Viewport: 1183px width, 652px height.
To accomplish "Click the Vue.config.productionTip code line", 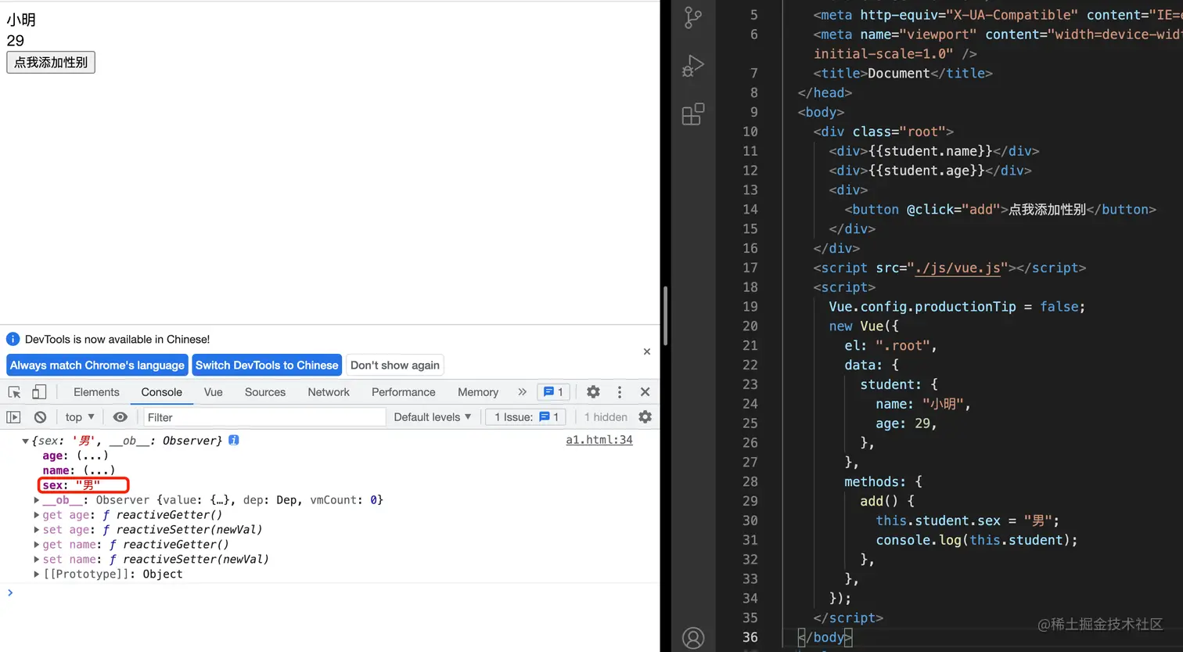I will tap(957, 307).
